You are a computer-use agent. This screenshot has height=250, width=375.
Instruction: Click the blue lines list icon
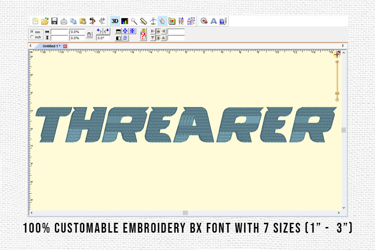point(125,38)
